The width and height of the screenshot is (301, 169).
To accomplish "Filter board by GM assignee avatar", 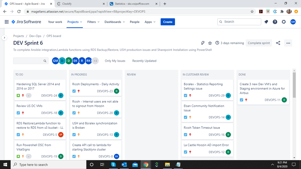I will click(x=55, y=61).
